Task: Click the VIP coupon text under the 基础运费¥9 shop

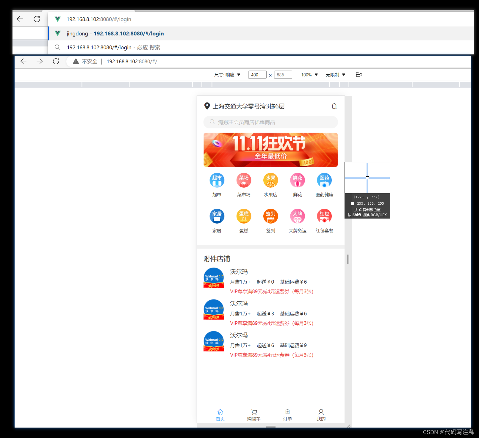Action: [272, 355]
